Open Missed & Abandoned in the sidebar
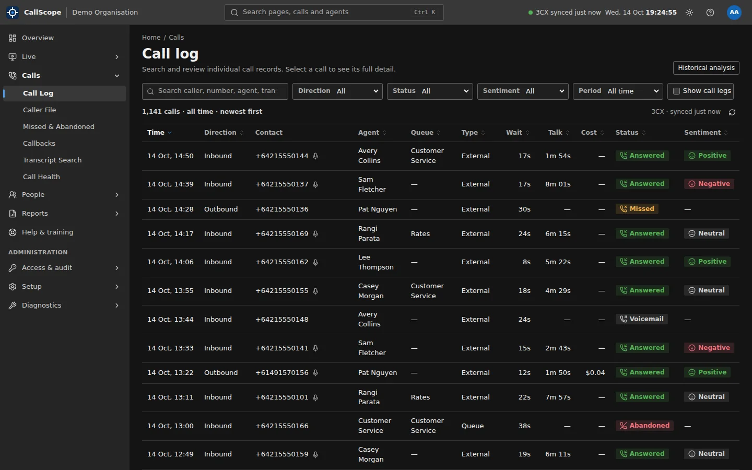The height and width of the screenshot is (470, 752). click(x=65, y=127)
